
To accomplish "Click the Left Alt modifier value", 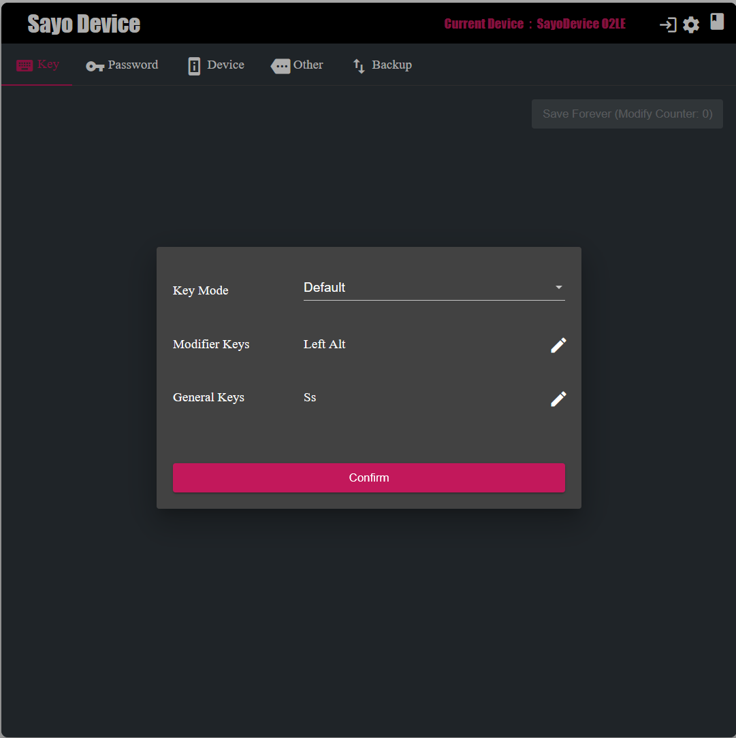I will (324, 345).
